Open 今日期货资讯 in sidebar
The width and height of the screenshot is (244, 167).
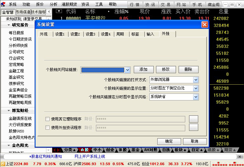pos(20,39)
